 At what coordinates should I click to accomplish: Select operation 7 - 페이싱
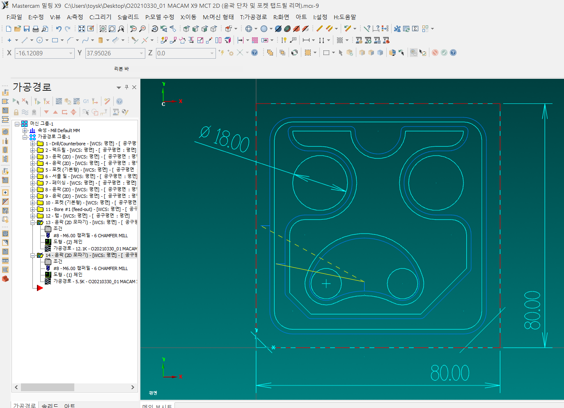91,183
